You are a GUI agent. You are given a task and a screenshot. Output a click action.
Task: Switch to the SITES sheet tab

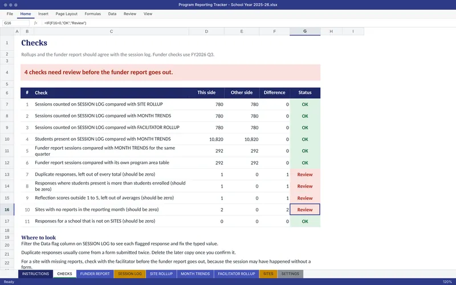coord(268,274)
